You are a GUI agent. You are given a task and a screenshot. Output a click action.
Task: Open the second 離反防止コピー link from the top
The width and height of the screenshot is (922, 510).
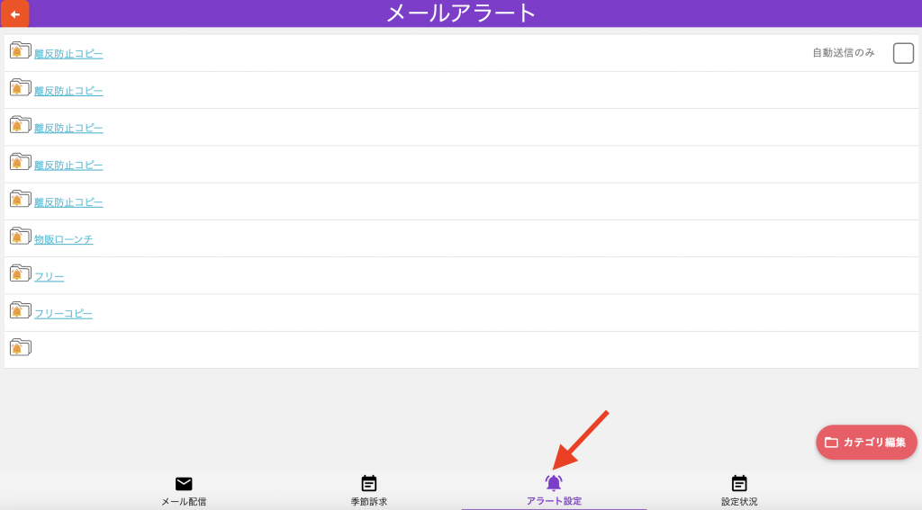point(69,91)
